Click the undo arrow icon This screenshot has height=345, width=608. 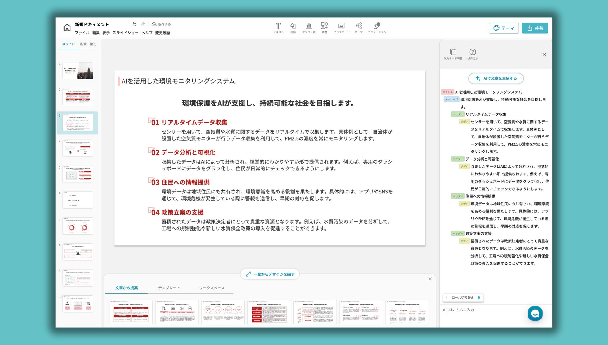pyautogui.click(x=134, y=24)
